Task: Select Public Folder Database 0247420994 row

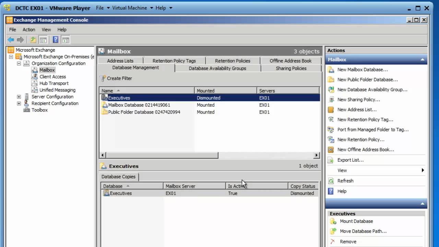Action: point(210,112)
